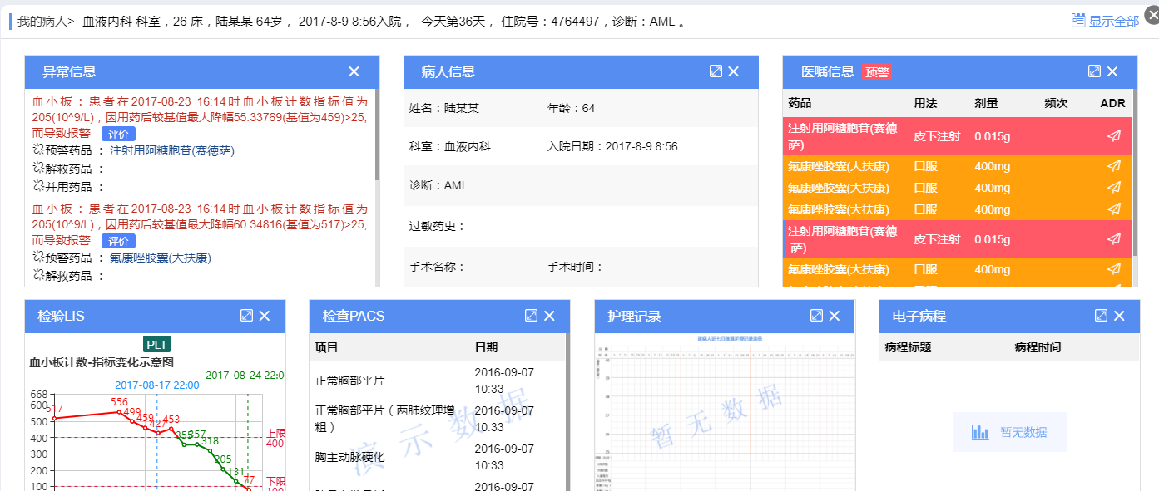
Task: Expand the 检查PACS panel to fullscreen
Action: (531, 316)
